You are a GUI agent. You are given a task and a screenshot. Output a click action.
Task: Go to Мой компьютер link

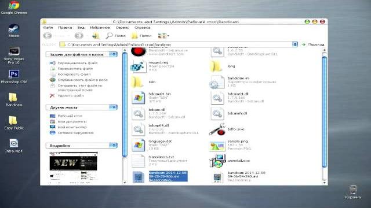72,127
